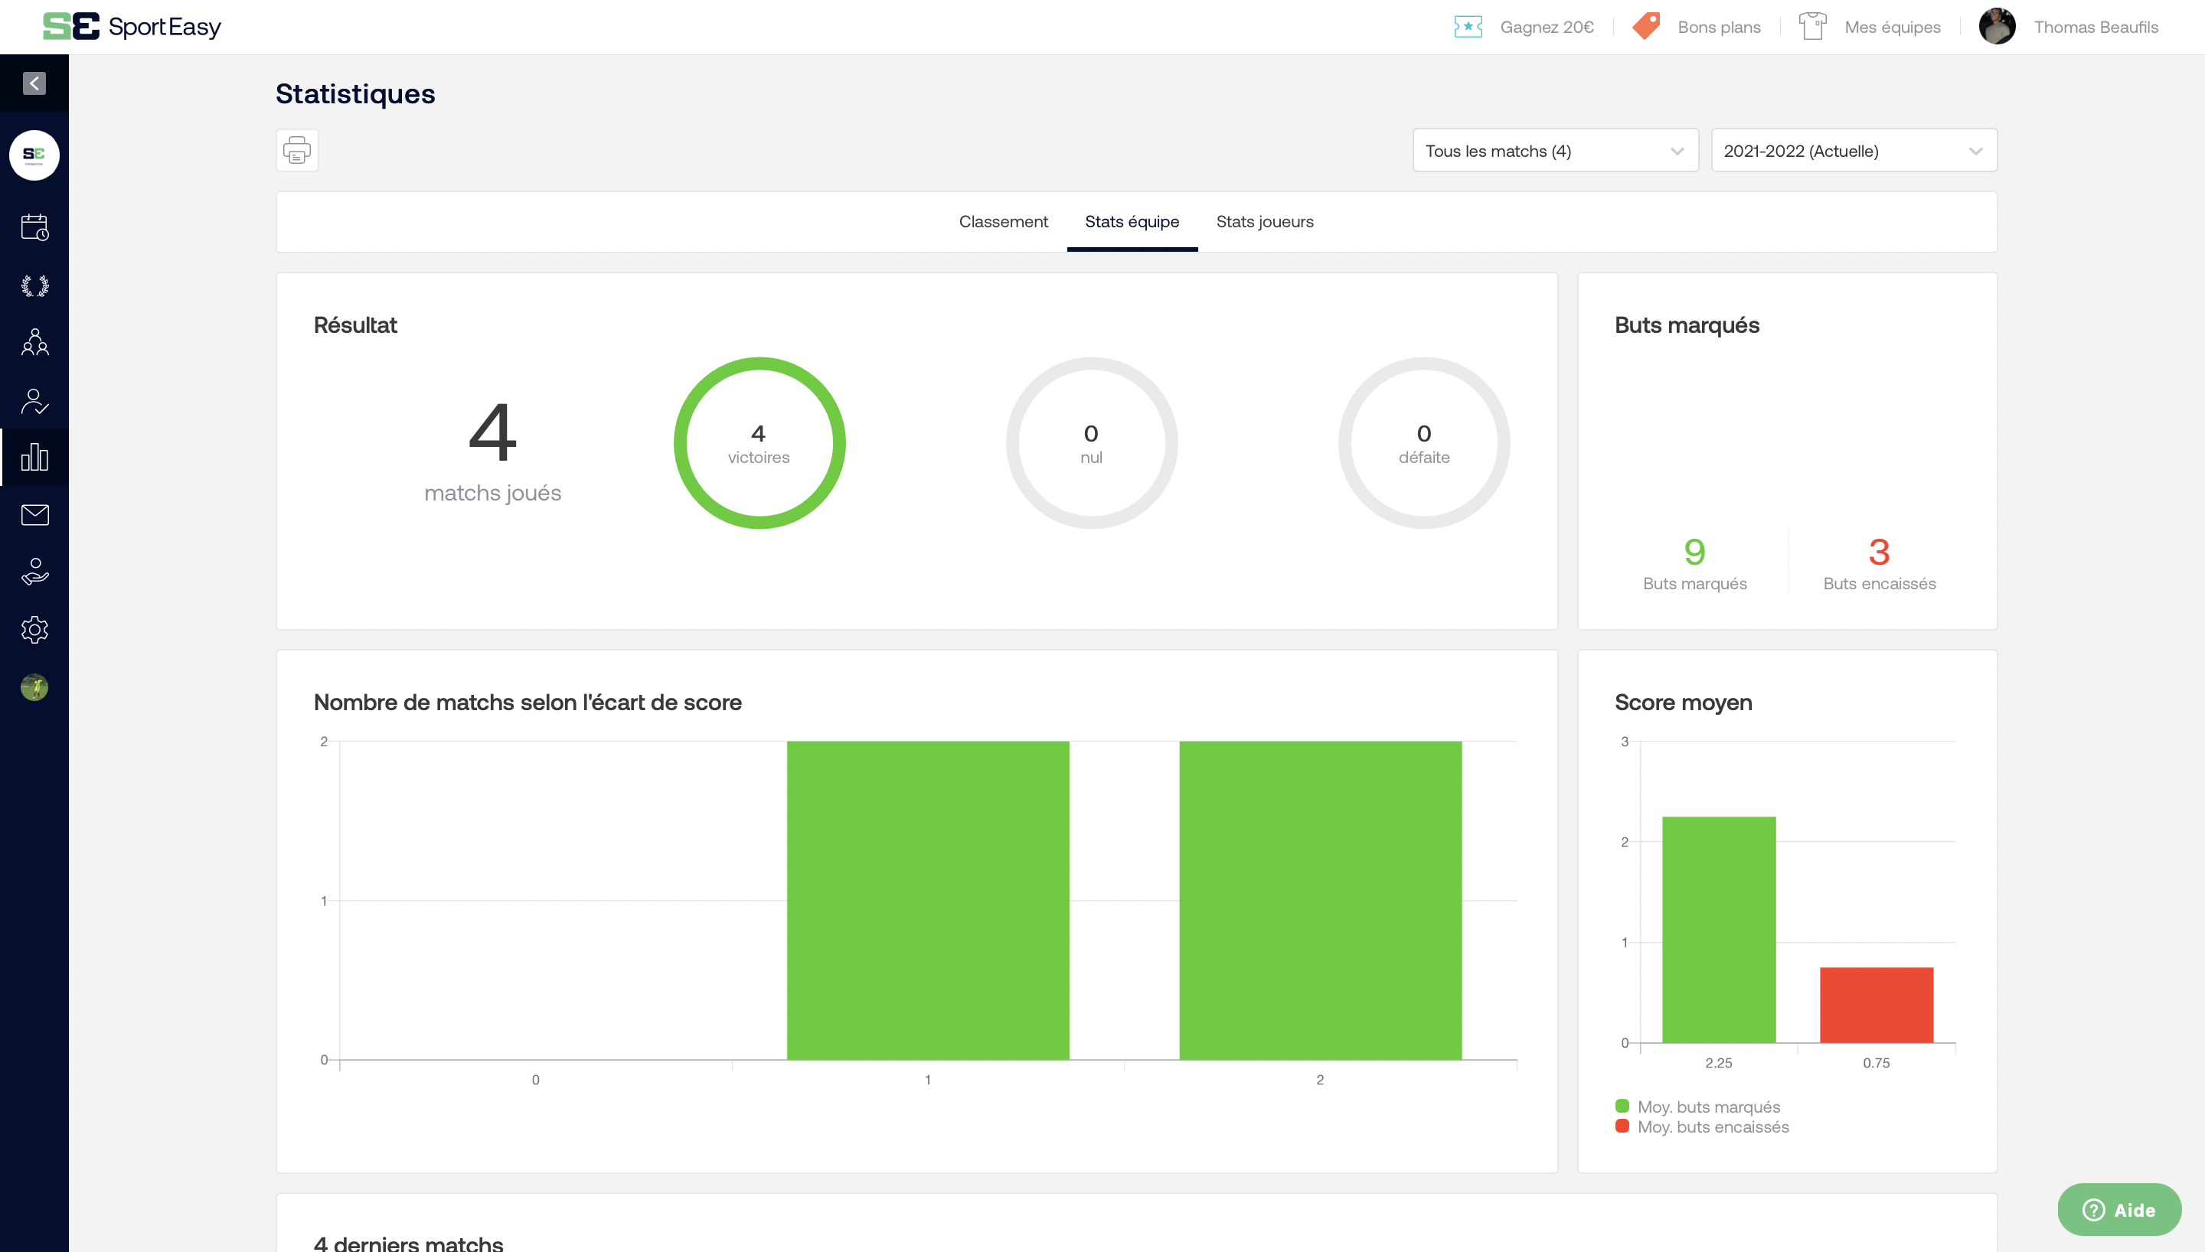Toggle Moy. buts encaissés legend swatch
This screenshot has width=2205, height=1252.
[x=1622, y=1126]
